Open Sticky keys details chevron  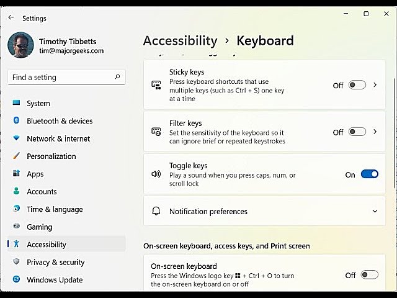[375, 85]
